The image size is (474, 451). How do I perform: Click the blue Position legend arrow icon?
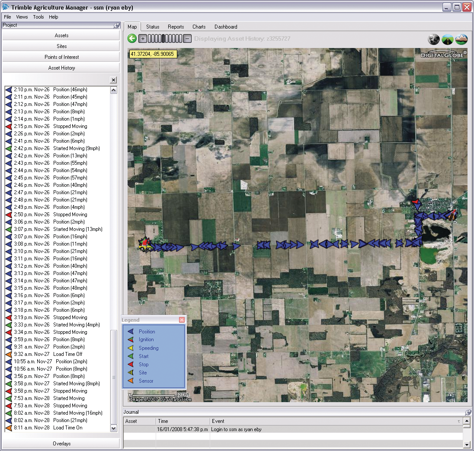pyautogui.click(x=131, y=332)
